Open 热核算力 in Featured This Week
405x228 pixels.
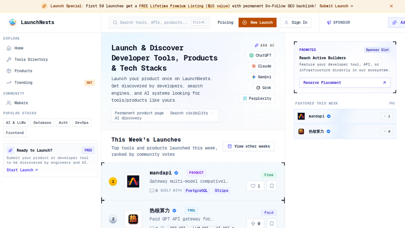pyautogui.click(x=316, y=132)
